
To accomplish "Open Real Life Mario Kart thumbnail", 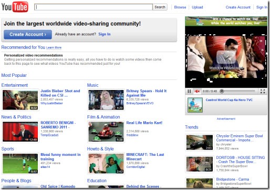I will (x=106, y=132).
